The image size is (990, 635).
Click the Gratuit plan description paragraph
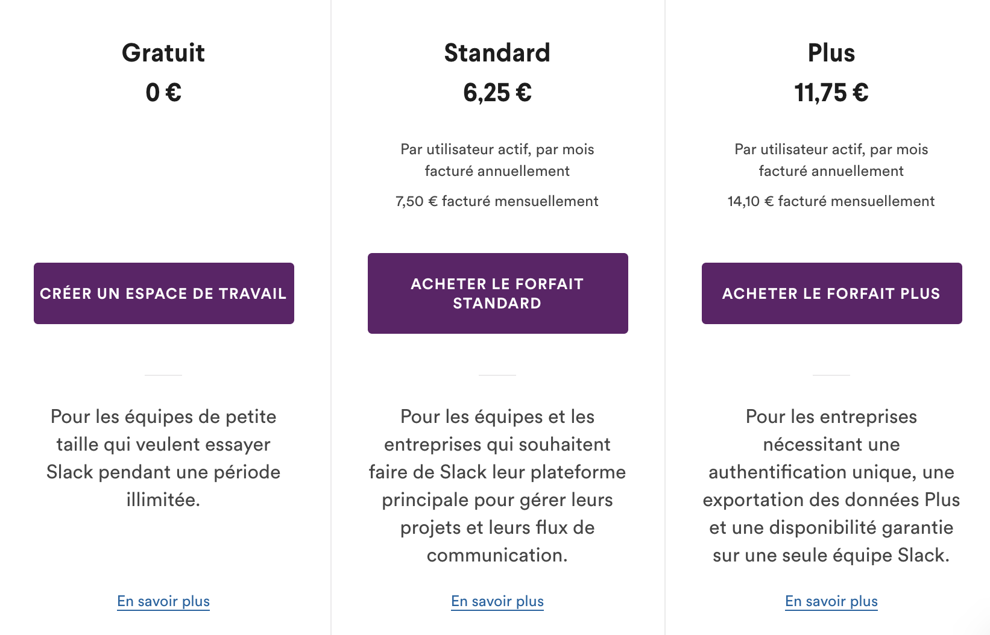pos(163,458)
